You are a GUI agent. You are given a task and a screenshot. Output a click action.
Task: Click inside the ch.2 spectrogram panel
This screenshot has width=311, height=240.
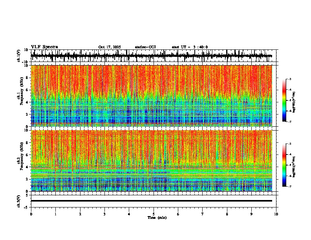(x=151, y=161)
